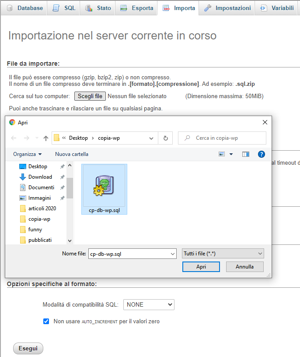Switch to the Esporta tab
The image size is (300, 357).
point(137,8)
